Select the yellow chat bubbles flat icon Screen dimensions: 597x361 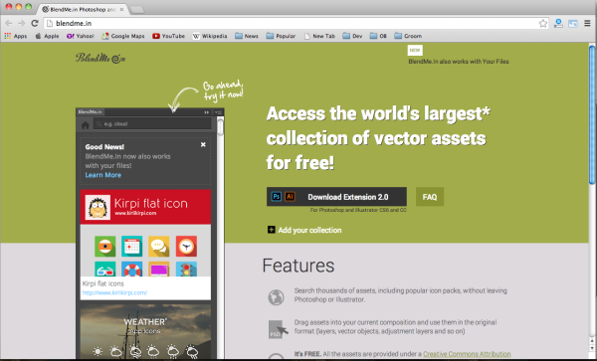pyautogui.click(x=159, y=246)
